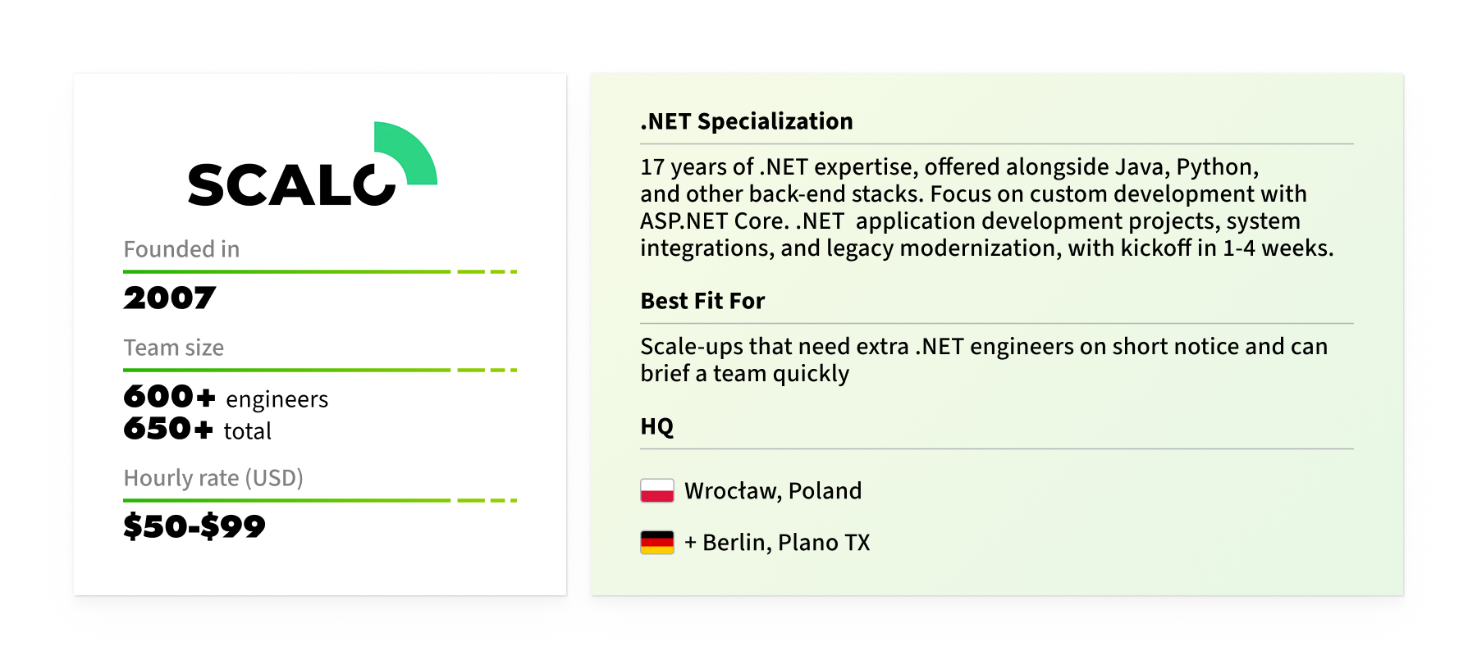Click the line starting 'and other back-end stacks'
This screenshot has height=669, width=1477.
pyautogui.click(x=973, y=194)
